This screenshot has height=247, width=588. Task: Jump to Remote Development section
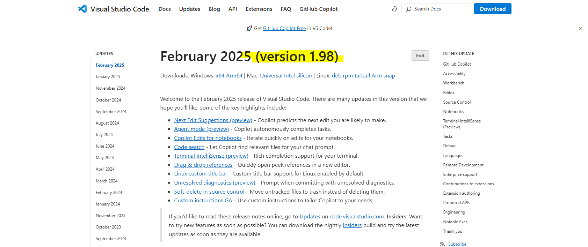point(463,165)
